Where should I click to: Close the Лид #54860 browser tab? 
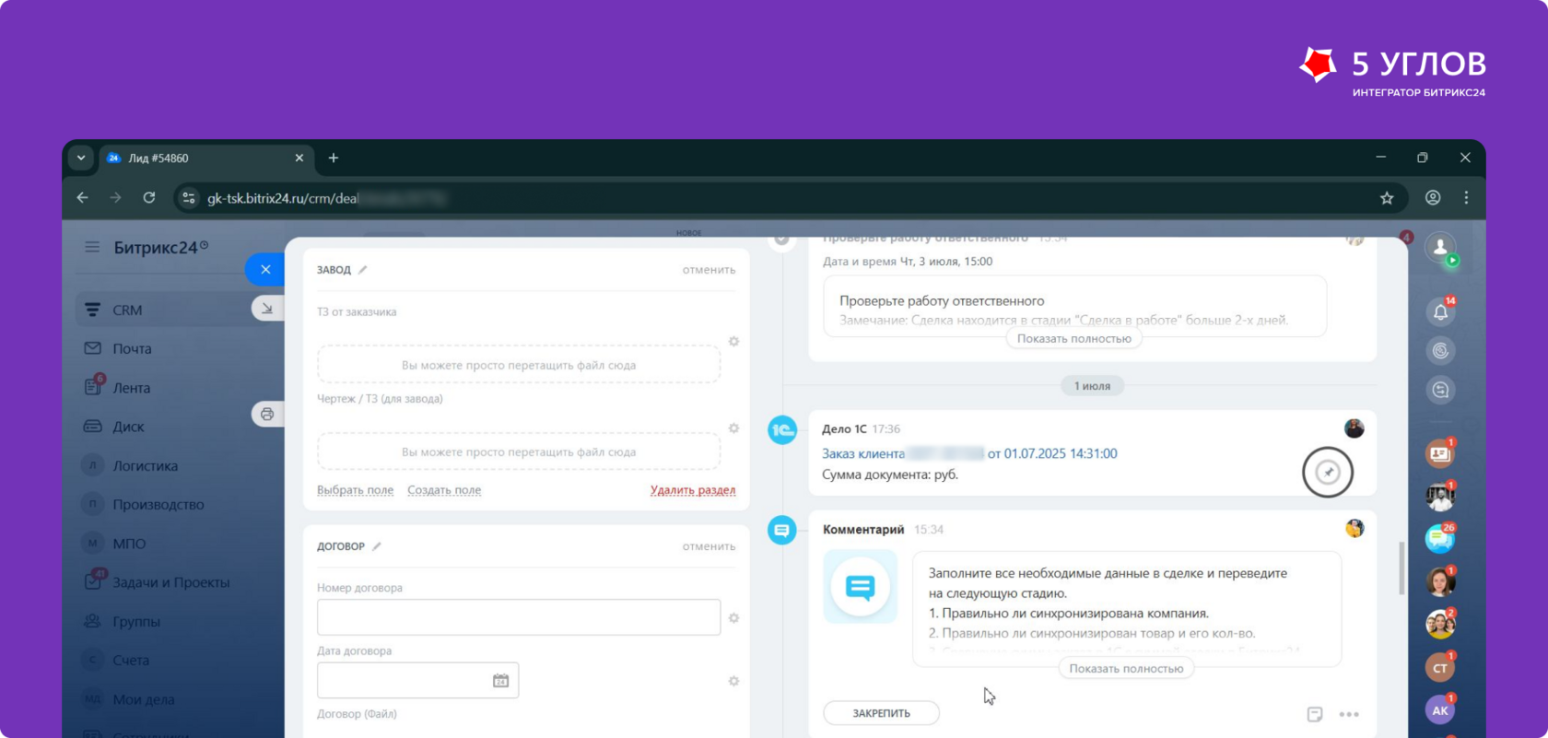[299, 158]
